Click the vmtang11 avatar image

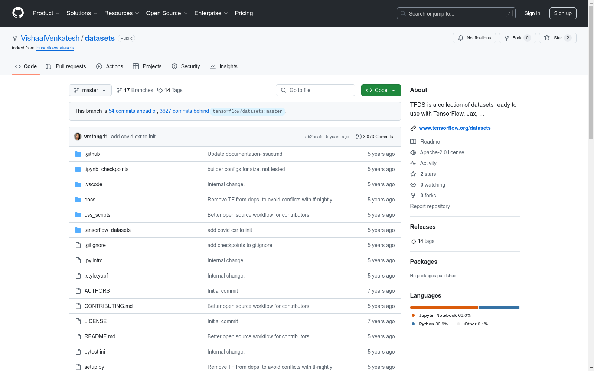click(78, 137)
